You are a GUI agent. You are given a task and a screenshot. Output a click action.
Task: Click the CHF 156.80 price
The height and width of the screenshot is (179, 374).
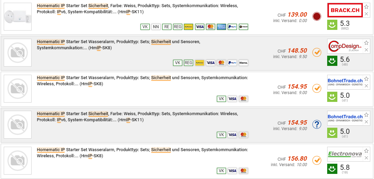click(297, 159)
